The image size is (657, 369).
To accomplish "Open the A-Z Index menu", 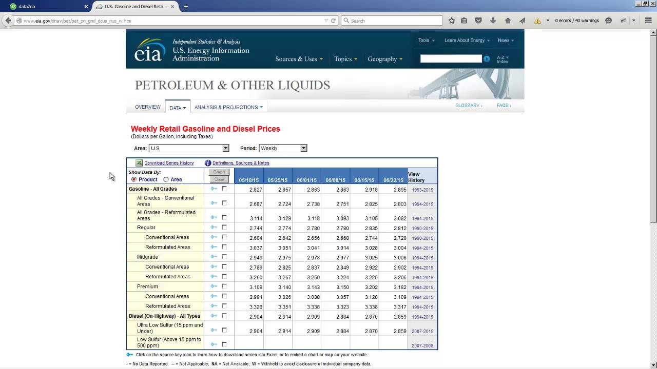I will coord(503,59).
